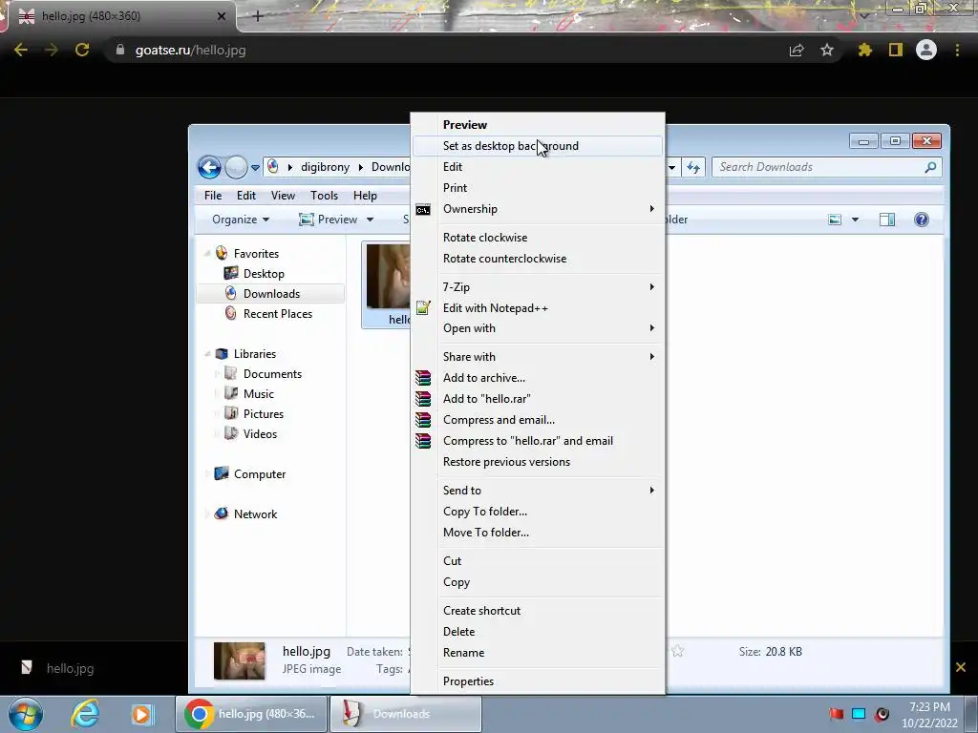Select Network in the navigation pane
The image size is (978, 733).
click(245, 514)
